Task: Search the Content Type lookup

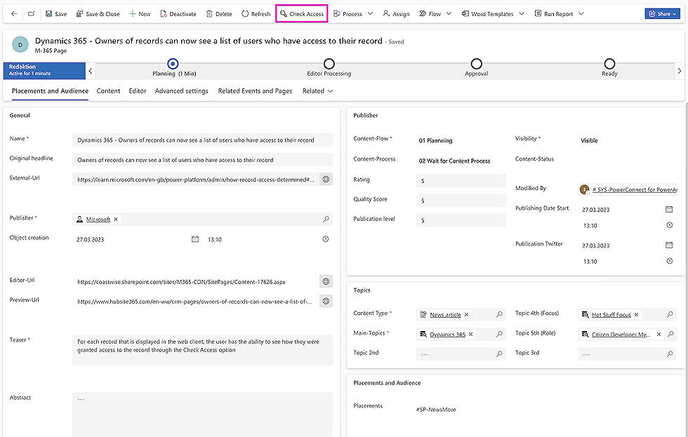Action: tap(499, 314)
